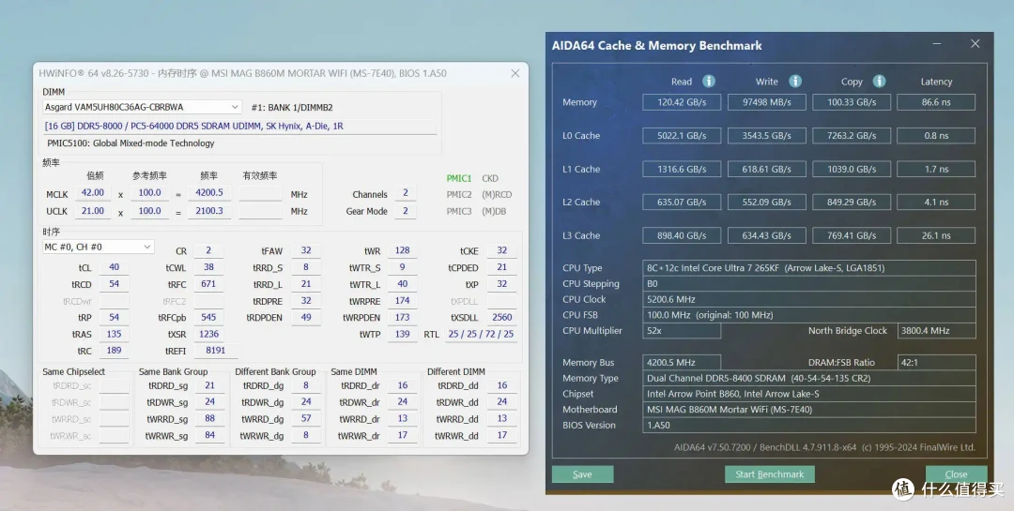Viewport: 1014px width, 511px height.
Task: Click the Memory Latency value 86.6 ns
Action: (x=936, y=102)
